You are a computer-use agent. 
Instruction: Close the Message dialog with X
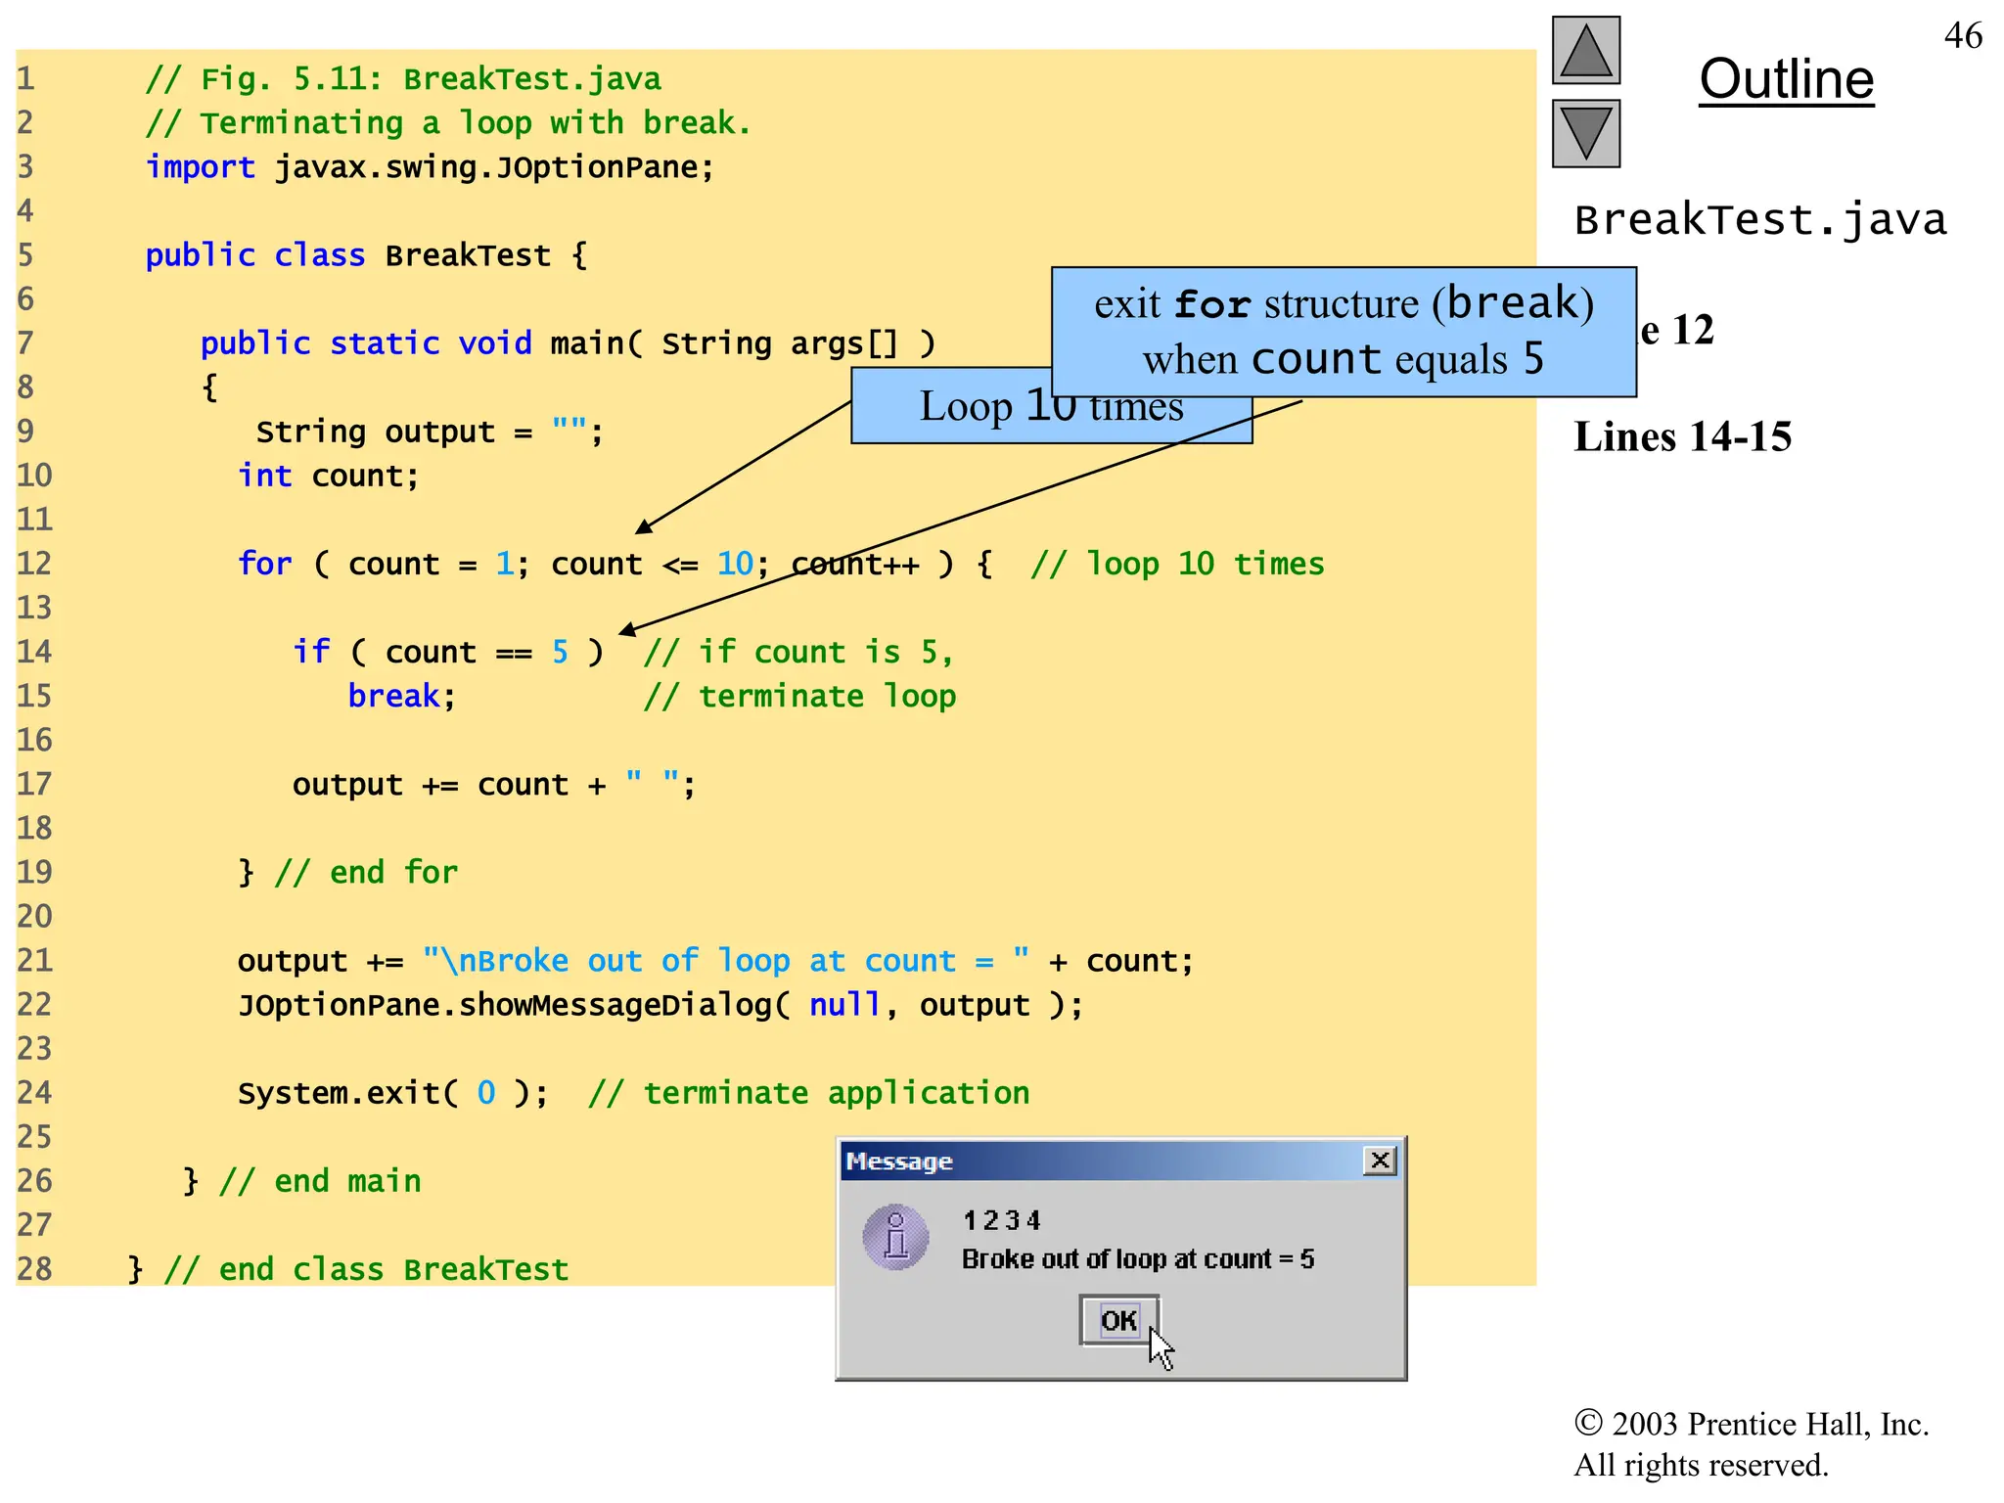click(x=1380, y=1161)
